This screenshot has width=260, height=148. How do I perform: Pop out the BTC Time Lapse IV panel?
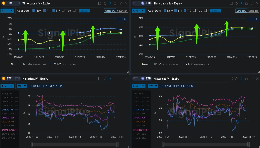click(x=100, y=3)
